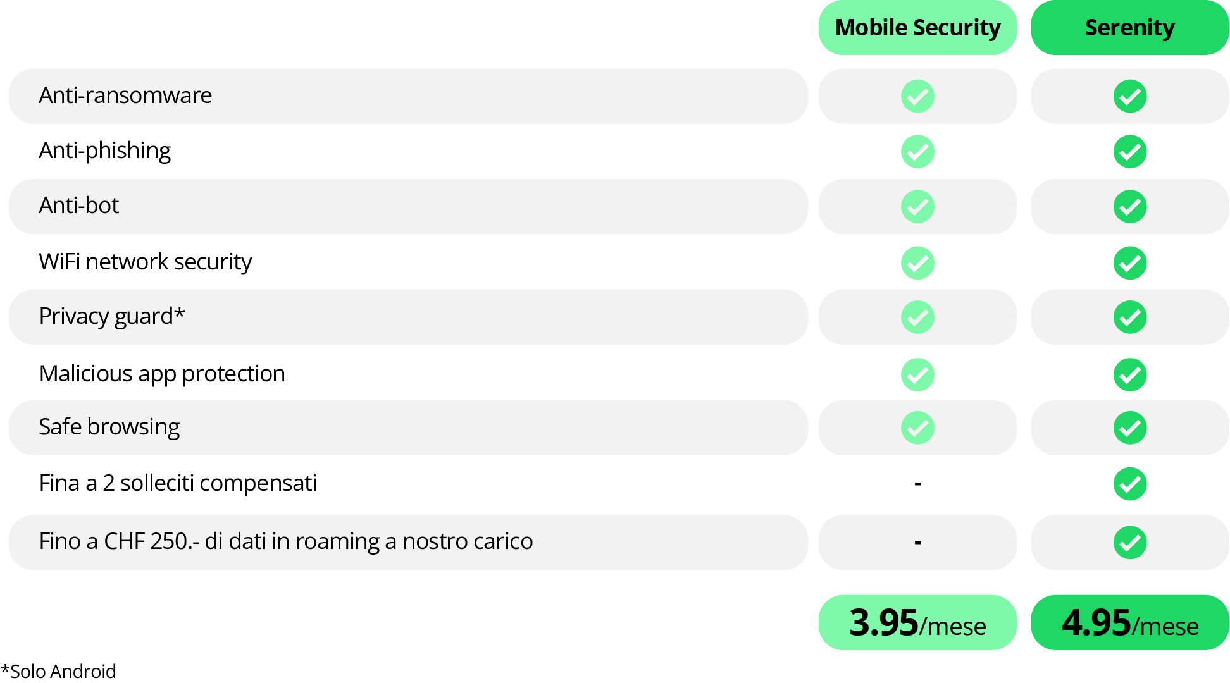Viewport: 1230px width, 683px height.
Task: Click Mobile Security checkmark for Safe browsing
Action: [917, 428]
